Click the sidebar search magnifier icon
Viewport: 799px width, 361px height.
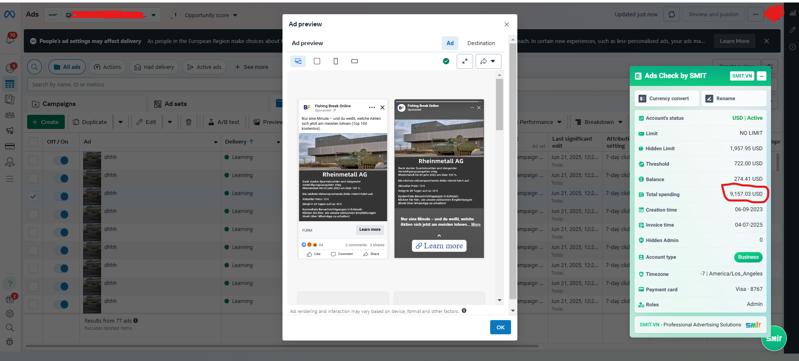10,328
